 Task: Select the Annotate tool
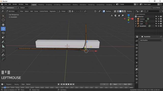(3, 42)
